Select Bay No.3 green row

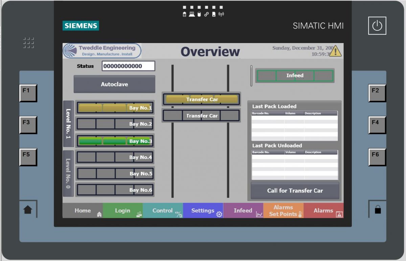click(115, 141)
